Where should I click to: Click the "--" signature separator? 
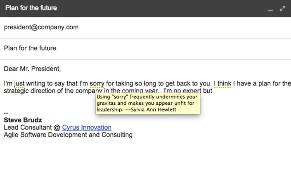(x=6, y=113)
